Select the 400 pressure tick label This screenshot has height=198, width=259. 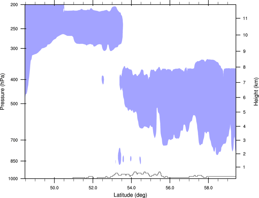(x=14, y=80)
